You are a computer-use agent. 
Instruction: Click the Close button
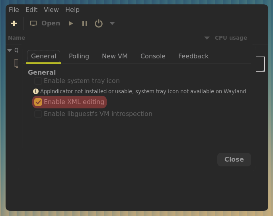point(234,159)
